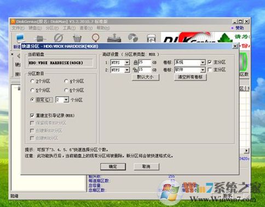Viewport: 265px width, 207px height.
Task: Cancel with the 取消 button
Action: pyautogui.click(x=146, y=166)
